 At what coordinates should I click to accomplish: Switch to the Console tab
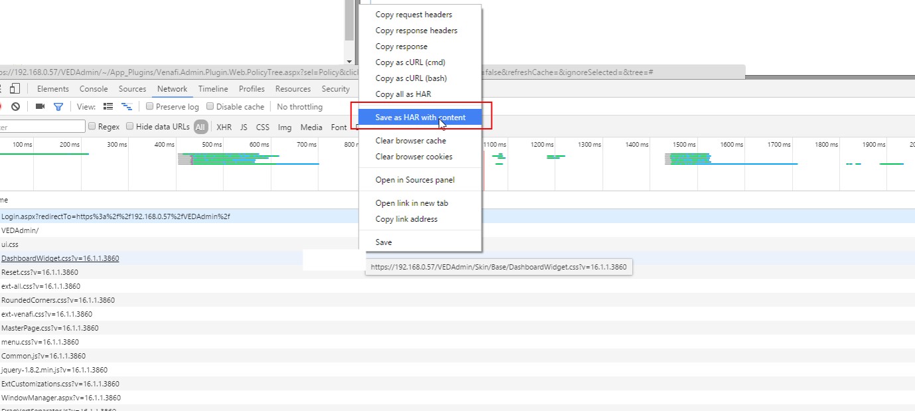coord(94,89)
